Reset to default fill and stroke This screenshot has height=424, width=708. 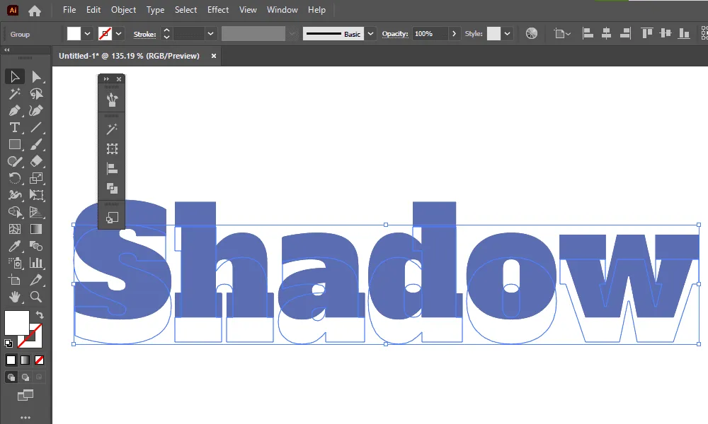pos(8,343)
